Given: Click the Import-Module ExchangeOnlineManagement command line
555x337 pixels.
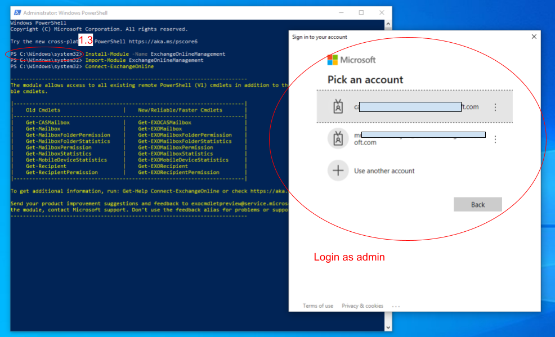Looking at the screenshot, I should coord(144,60).
